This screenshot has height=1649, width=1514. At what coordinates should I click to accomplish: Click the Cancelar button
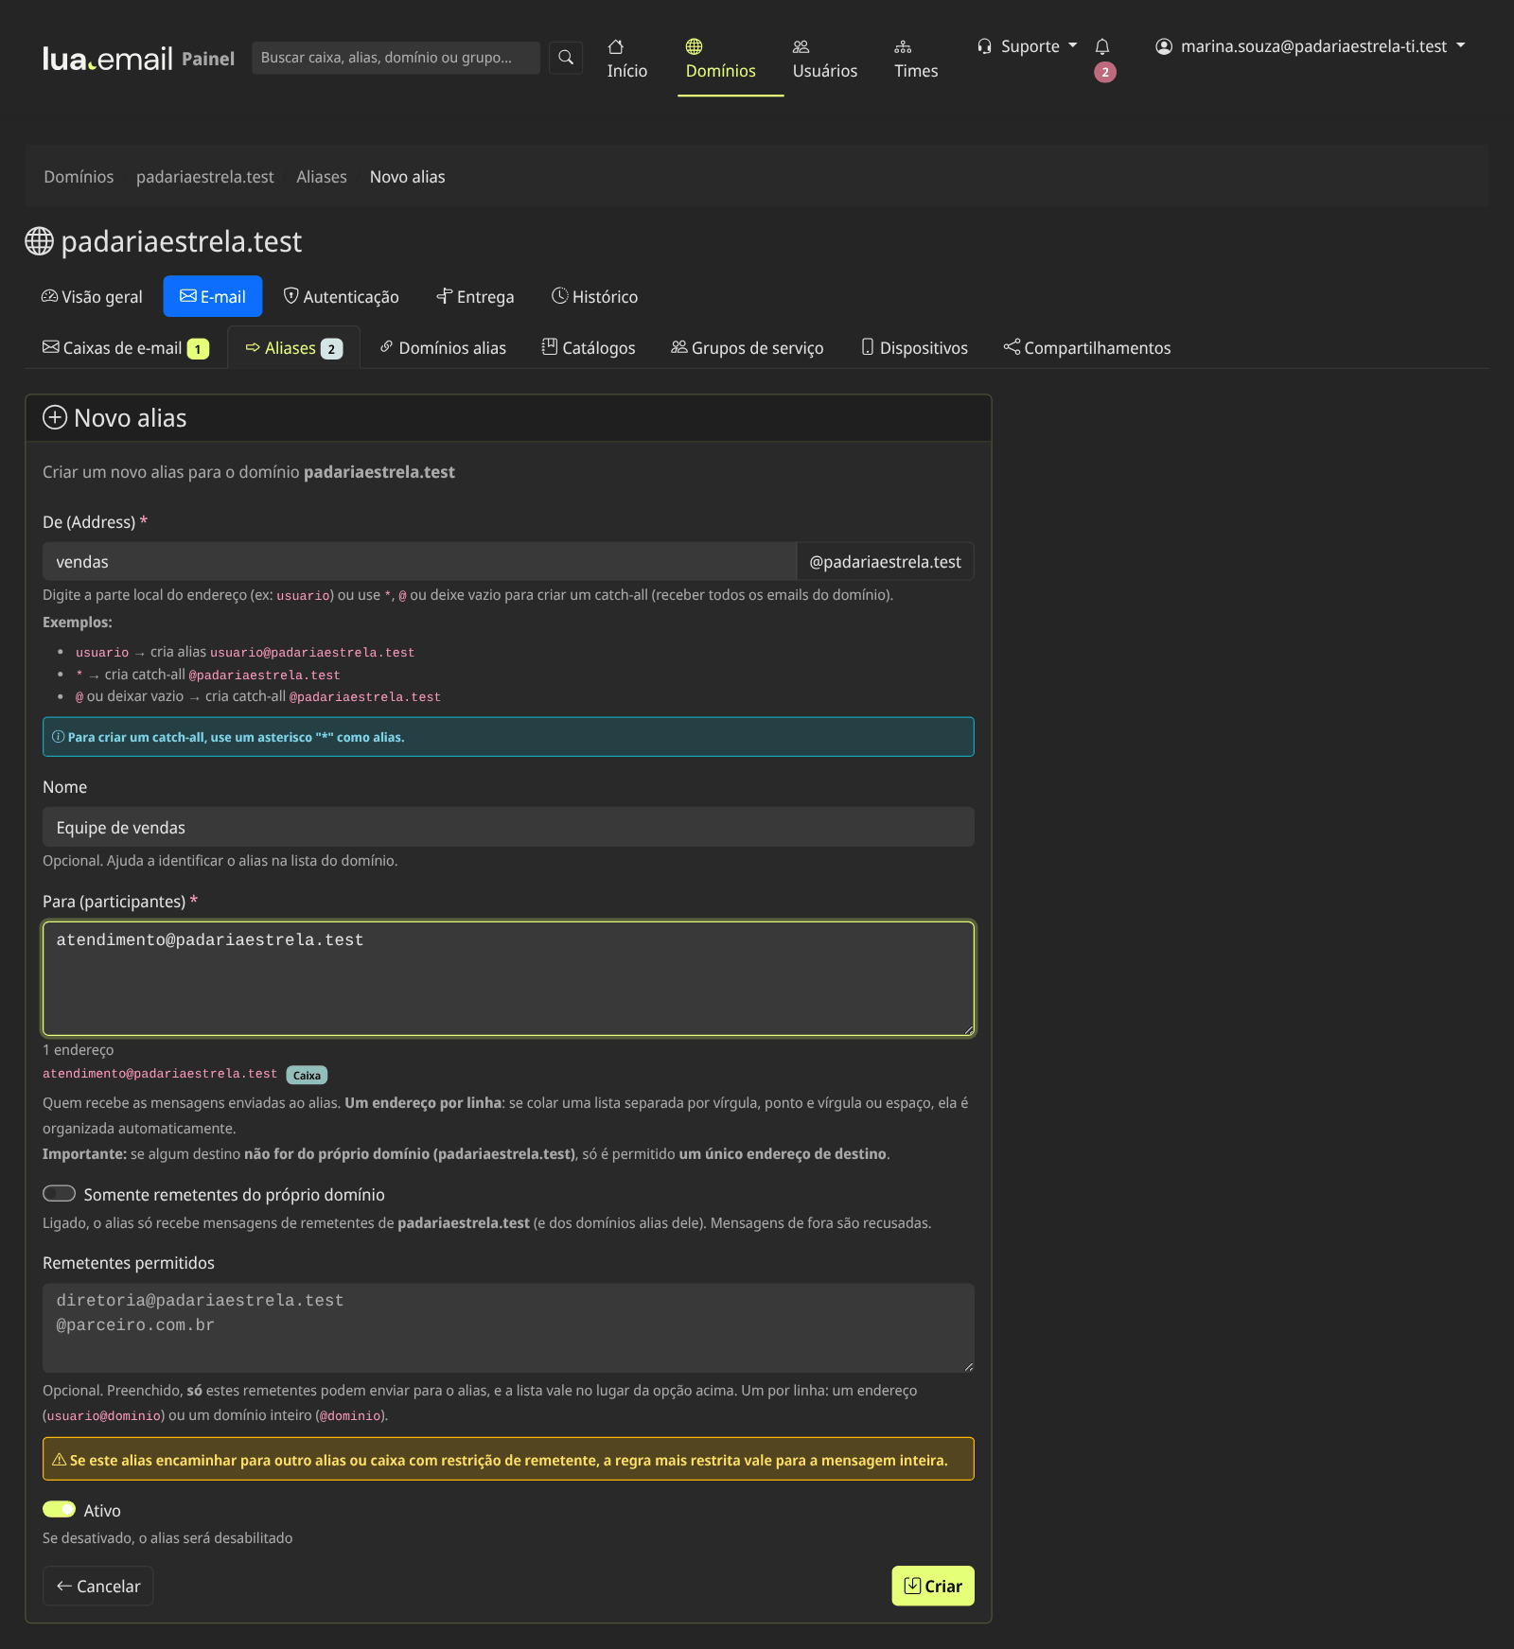[x=98, y=1587]
